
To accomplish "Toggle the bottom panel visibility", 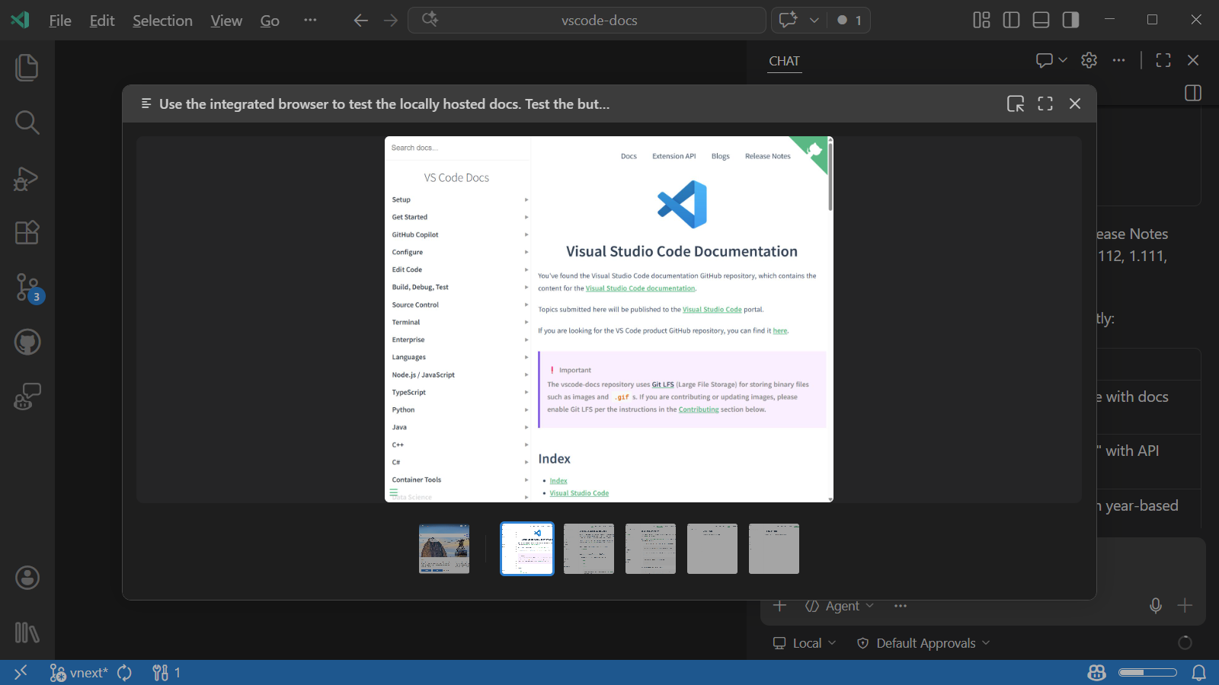I will (1041, 20).
